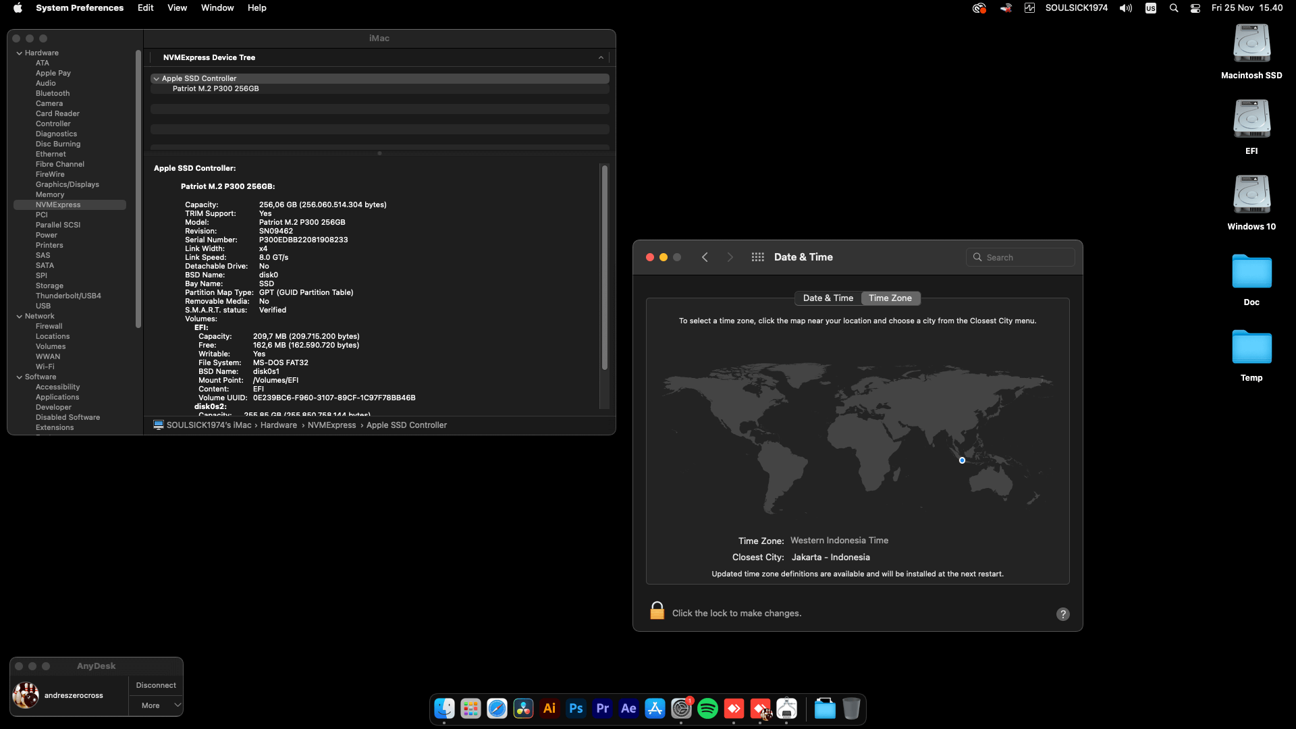The height and width of the screenshot is (729, 1296).
Task: Open the Edit menu
Action: click(x=146, y=8)
